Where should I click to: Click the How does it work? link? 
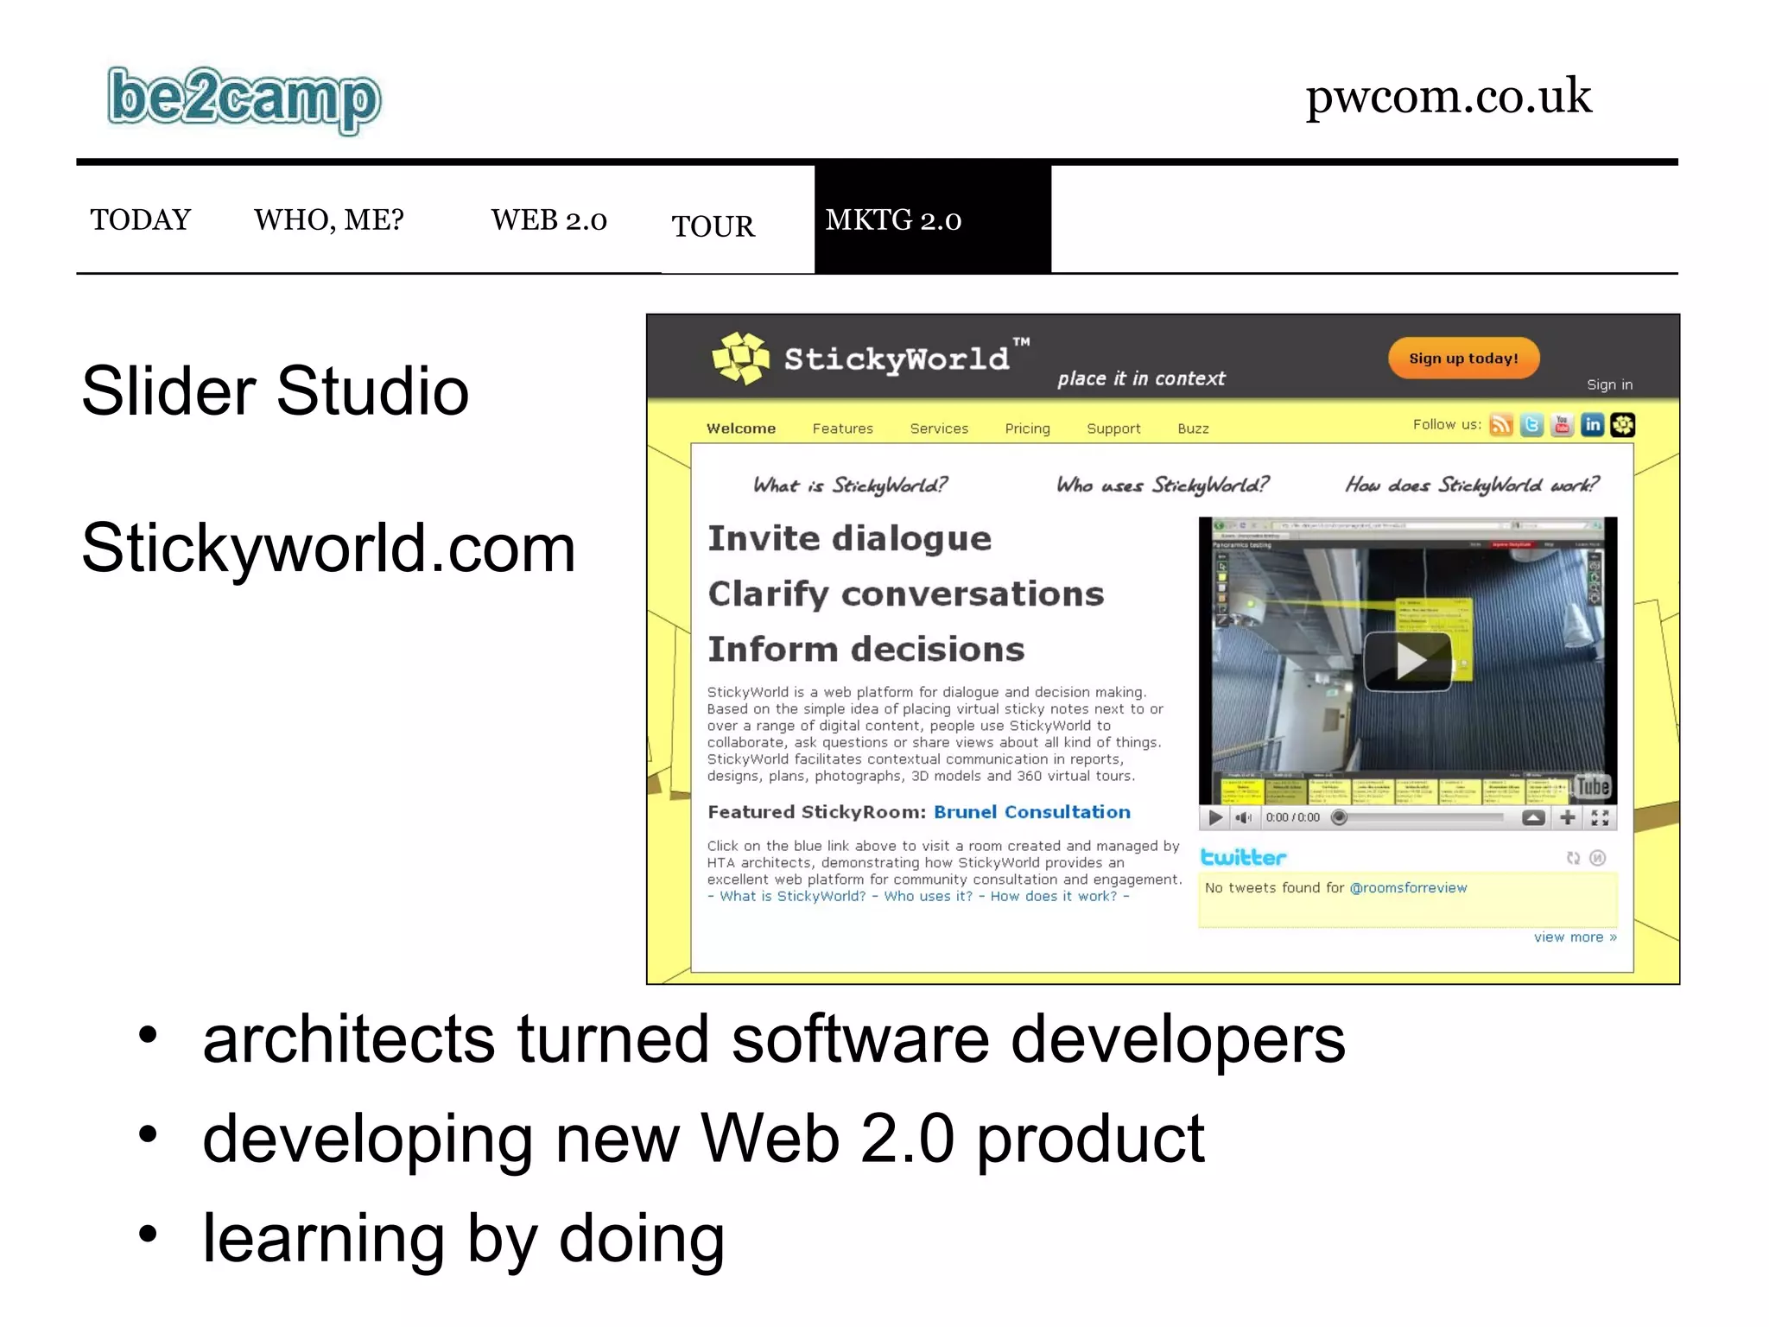pos(1054,897)
